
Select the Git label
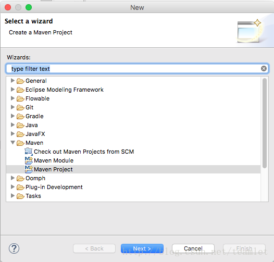(x=29, y=107)
